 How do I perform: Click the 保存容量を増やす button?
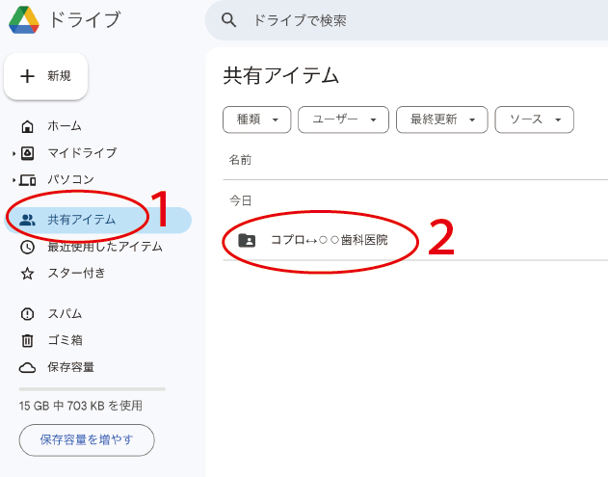(x=87, y=439)
